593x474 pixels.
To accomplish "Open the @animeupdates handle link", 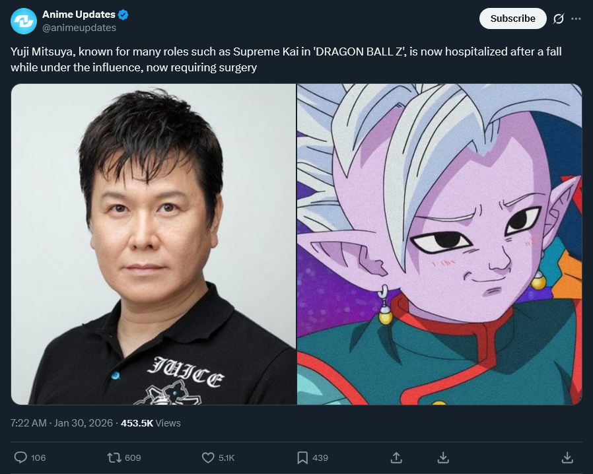I will (x=79, y=28).
